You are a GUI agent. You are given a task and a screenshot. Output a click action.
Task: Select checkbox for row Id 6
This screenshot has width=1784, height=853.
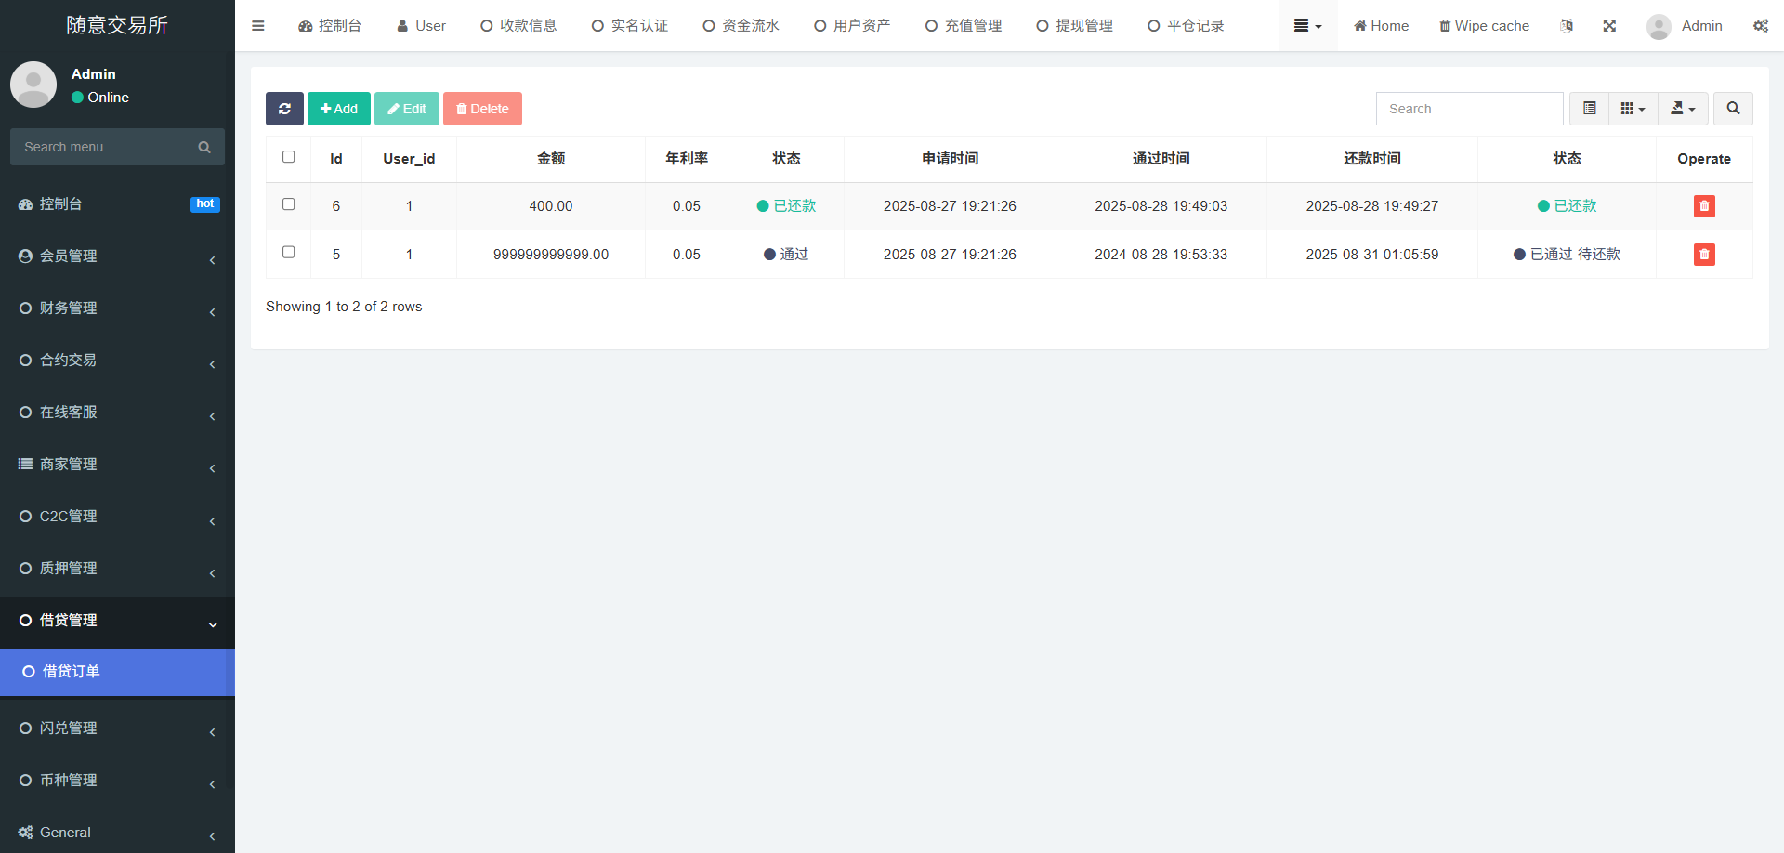(x=289, y=204)
